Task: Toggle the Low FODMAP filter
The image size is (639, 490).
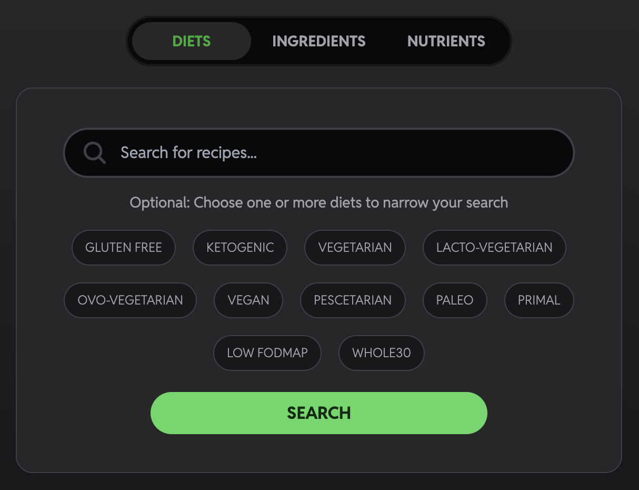Action: (267, 353)
